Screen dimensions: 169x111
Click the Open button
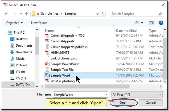click(123, 103)
